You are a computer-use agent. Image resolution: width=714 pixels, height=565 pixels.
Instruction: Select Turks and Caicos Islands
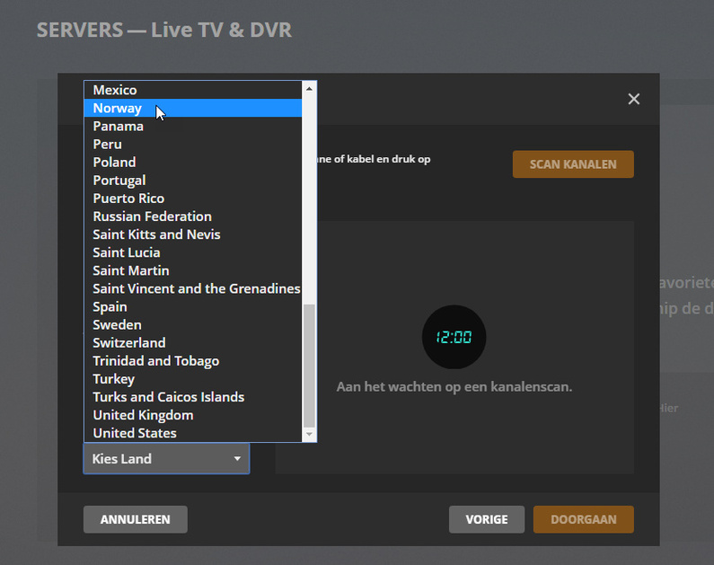click(x=193, y=397)
